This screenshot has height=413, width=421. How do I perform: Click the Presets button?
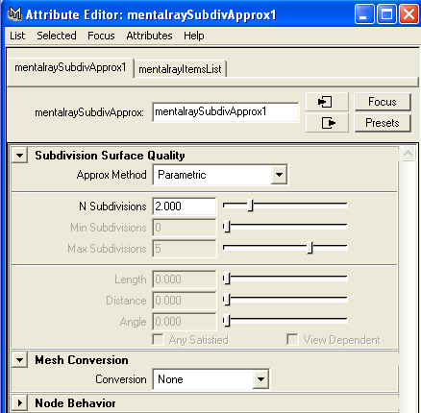(x=383, y=123)
